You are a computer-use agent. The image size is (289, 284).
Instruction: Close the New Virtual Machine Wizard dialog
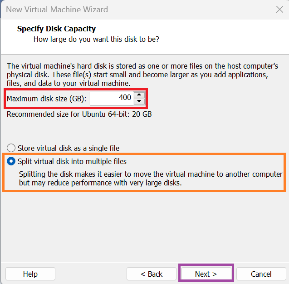[x=279, y=10]
